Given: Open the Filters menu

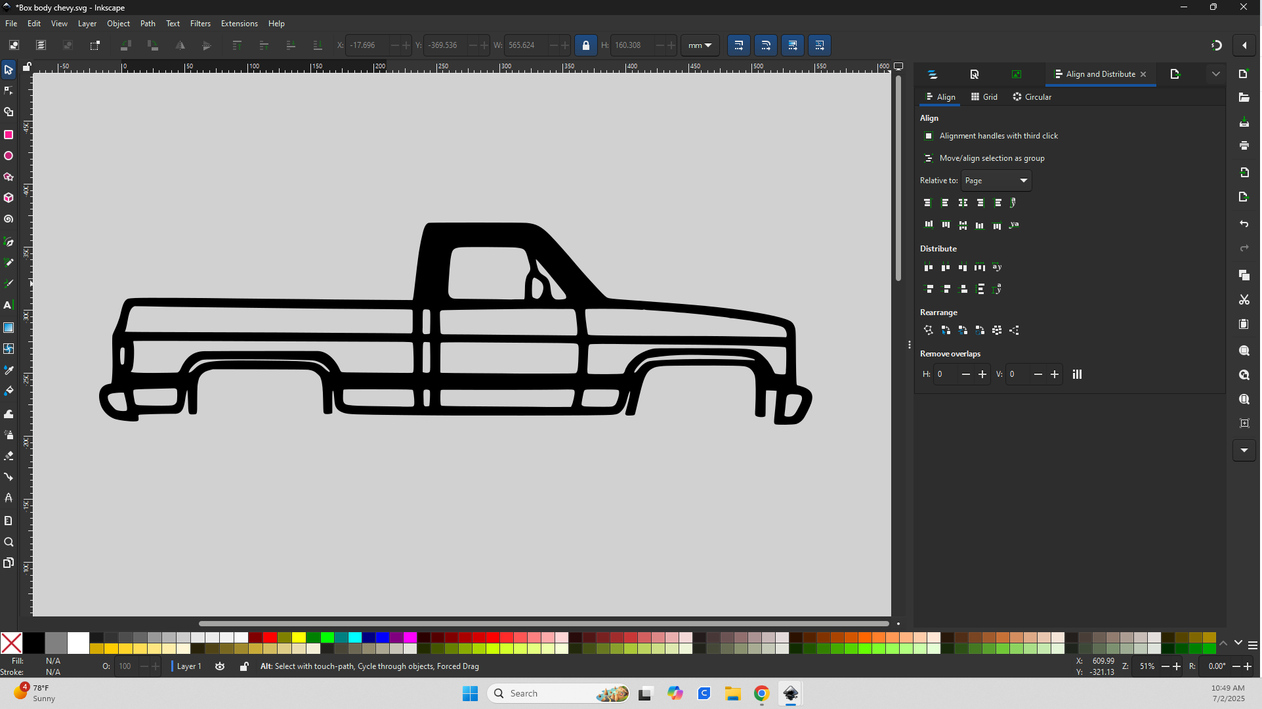Looking at the screenshot, I should pos(200,24).
